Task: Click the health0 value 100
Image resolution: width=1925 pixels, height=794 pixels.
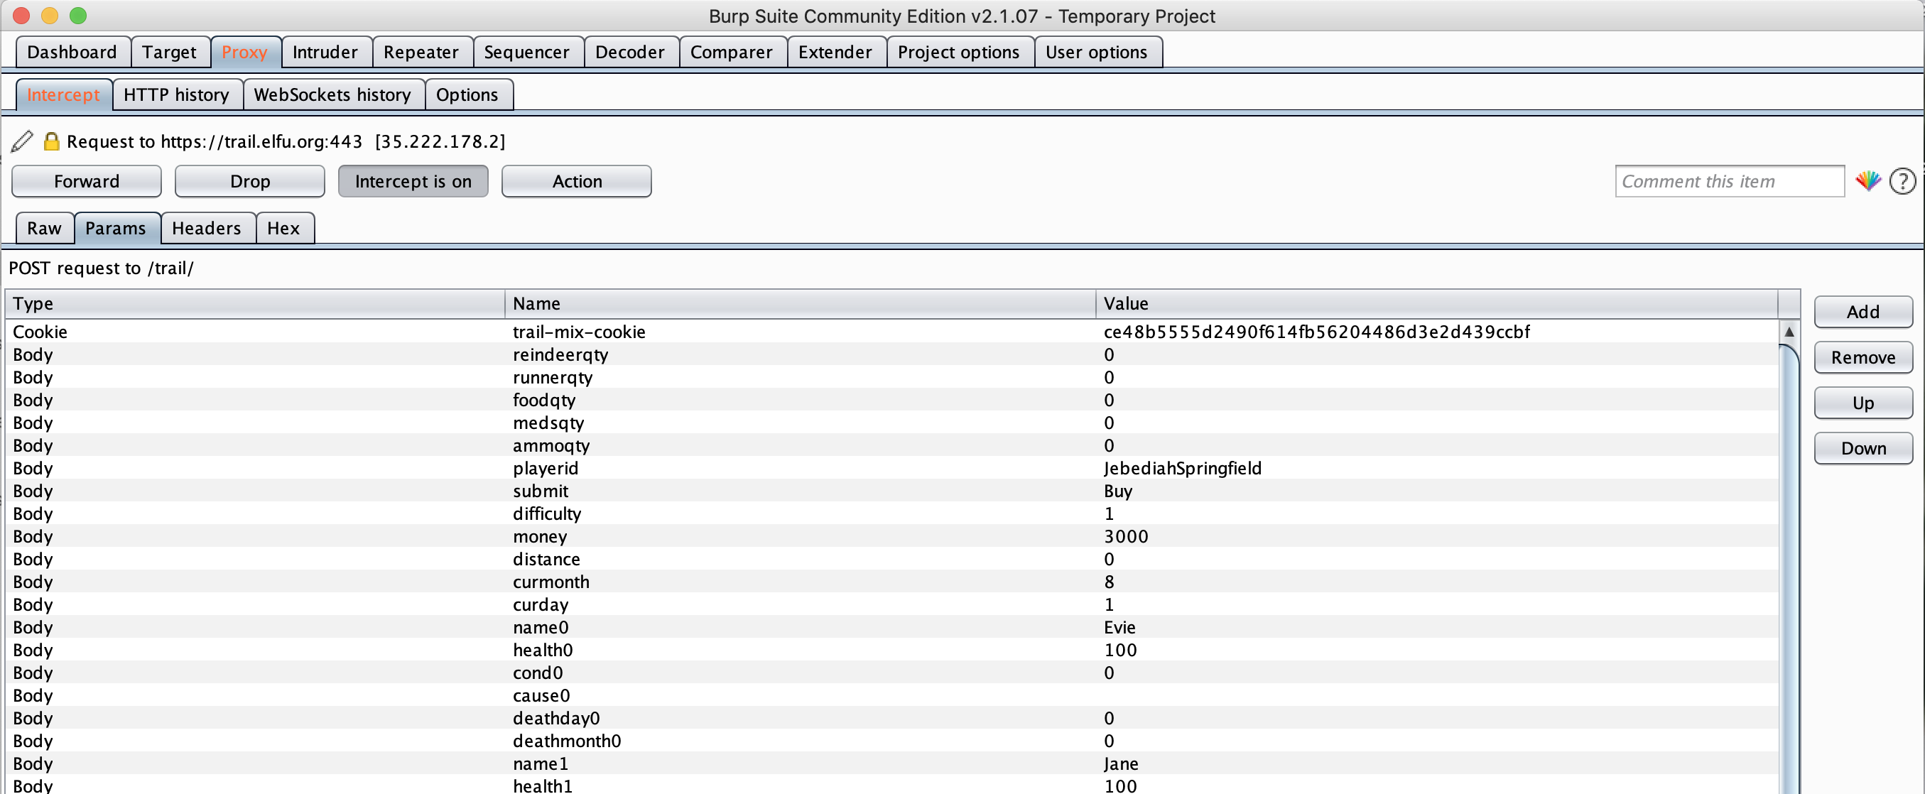Action: click(x=1120, y=651)
